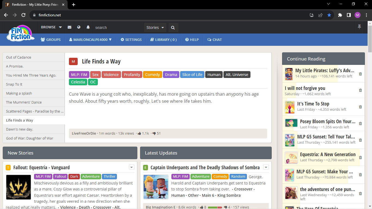Viewport: 372px width, 209px height.
Task: Open Fallout Vanguard cover thumbnail
Action: 18,187
